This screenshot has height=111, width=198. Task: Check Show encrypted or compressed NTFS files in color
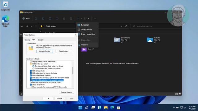[31, 87]
